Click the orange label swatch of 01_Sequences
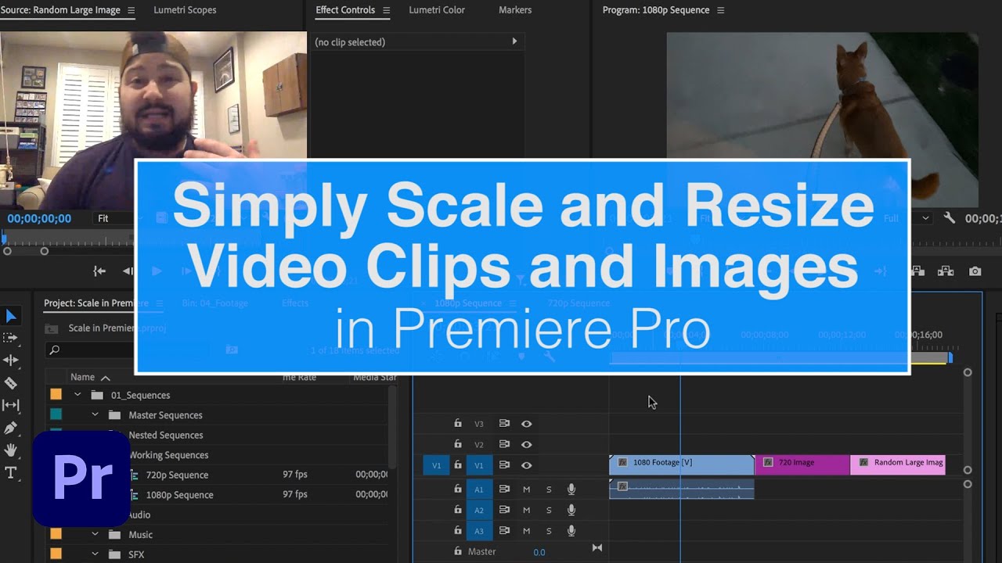Viewport: 1002px width, 563px height. pyautogui.click(x=56, y=395)
